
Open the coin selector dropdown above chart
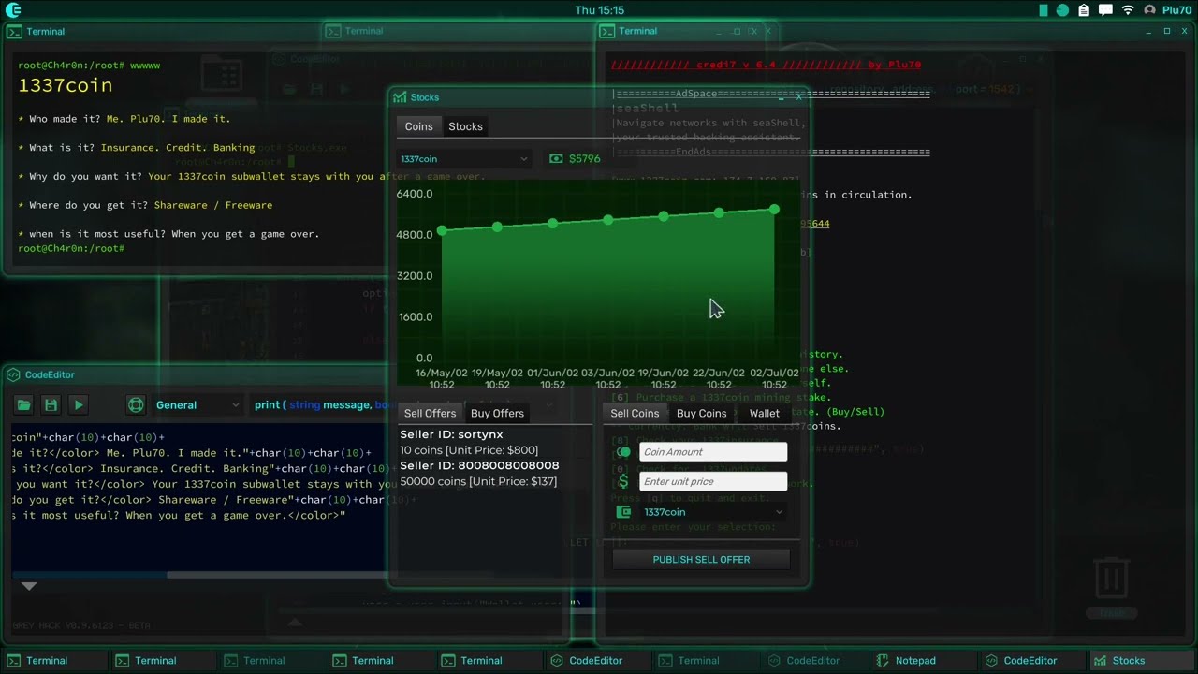tap(464, 159)
